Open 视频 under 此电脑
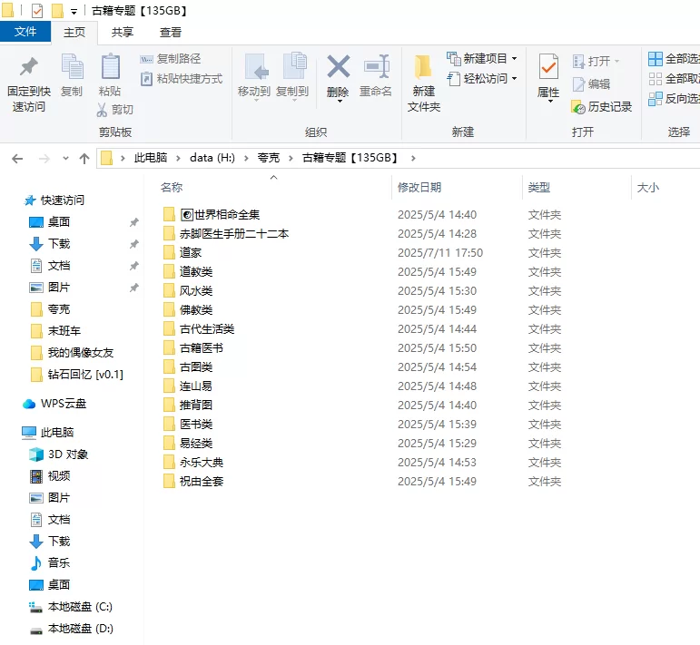Screen dimensions: 700x645 pyautogui.click(x=50, y=476)
